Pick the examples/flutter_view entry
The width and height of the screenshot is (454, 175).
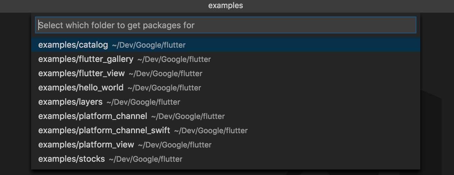[x=225, y=73]
